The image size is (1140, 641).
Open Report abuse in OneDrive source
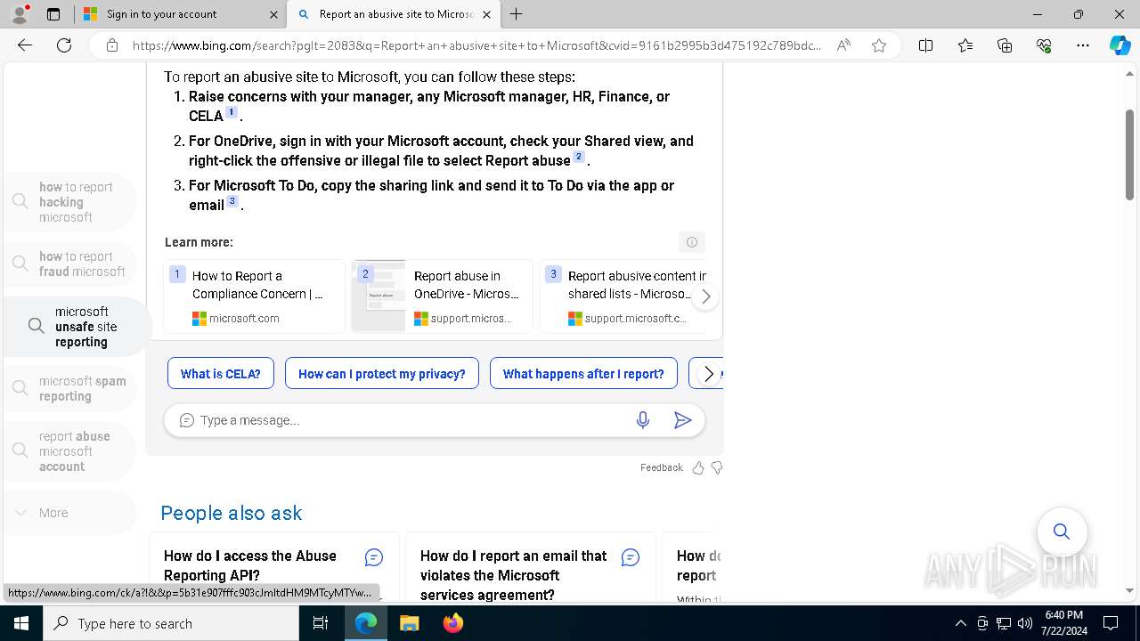[x=442, y=296]
